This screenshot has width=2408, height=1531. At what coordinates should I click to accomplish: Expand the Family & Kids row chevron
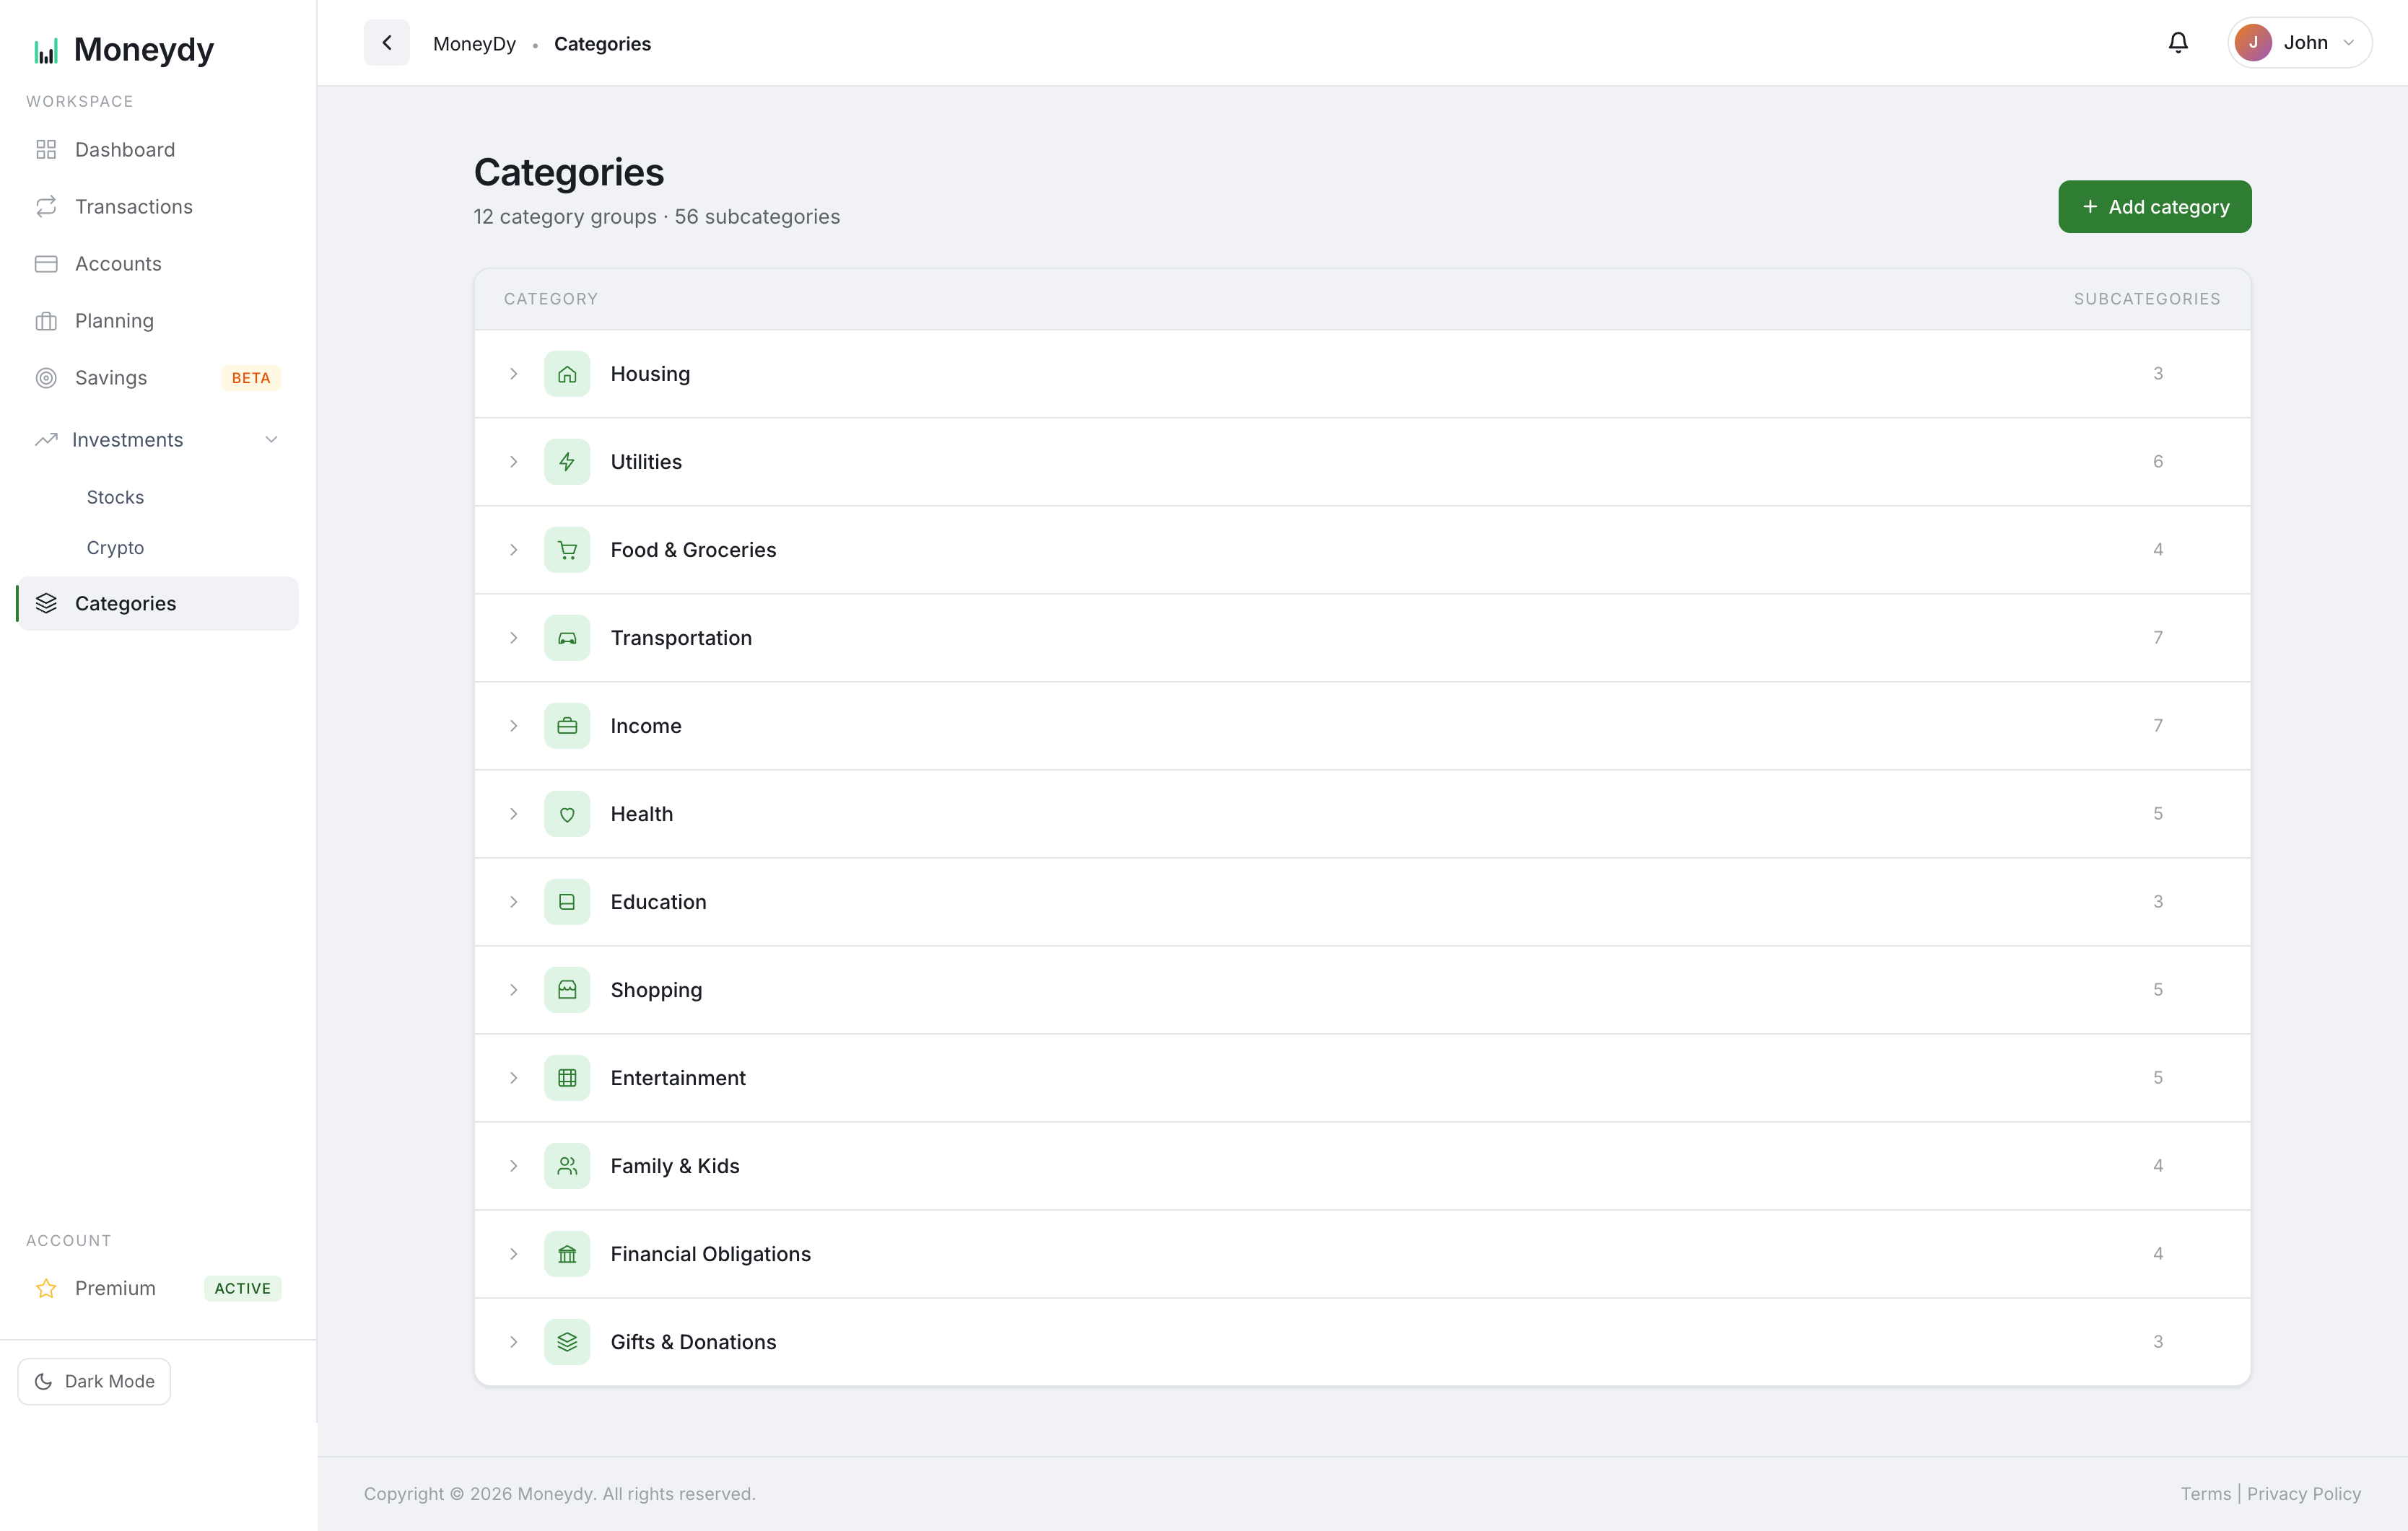[513, 1165]
